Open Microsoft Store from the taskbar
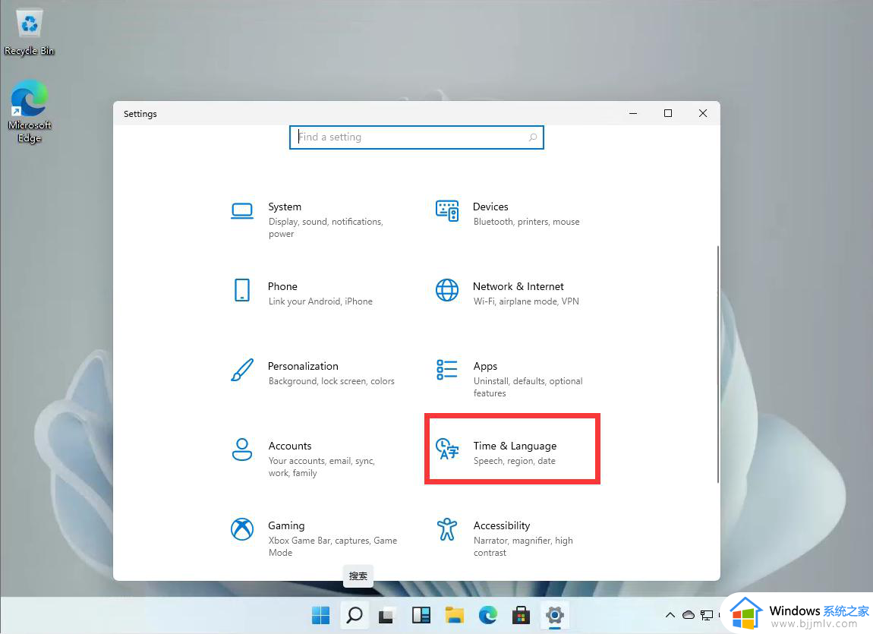This screenshot has width=873, height=634. click(521, 615)
